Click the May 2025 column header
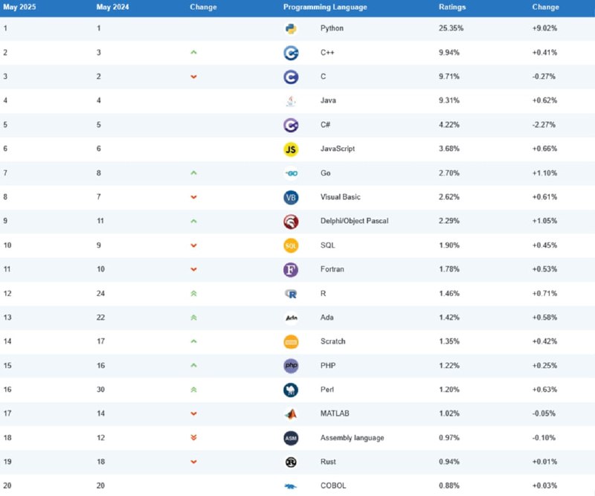Viewport: 595px width, 496px height. pos(19,7)
